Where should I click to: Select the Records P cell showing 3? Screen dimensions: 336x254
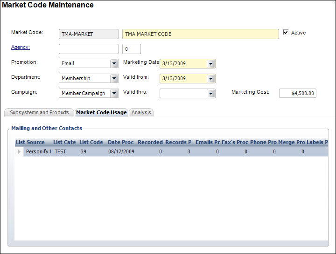(178, 152)
